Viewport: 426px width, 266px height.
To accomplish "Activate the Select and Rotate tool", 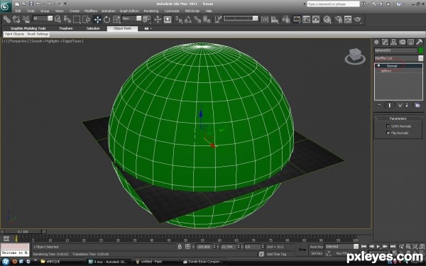I will coord(106,19).
